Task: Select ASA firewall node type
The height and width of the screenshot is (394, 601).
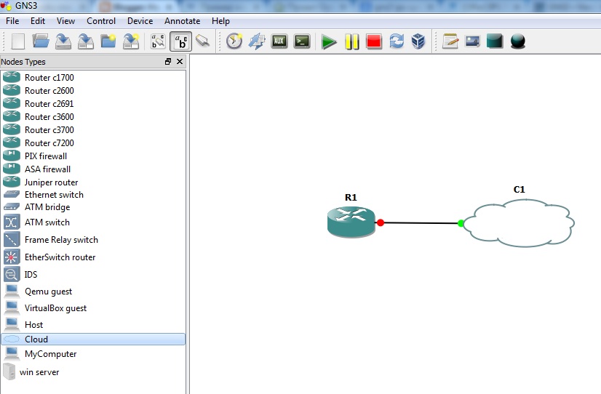Action: pyautogui.click(x=93, y=169)
